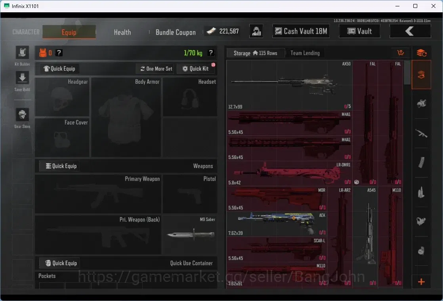Add a new storage filter with plus
443x301 pixels.
421,282
